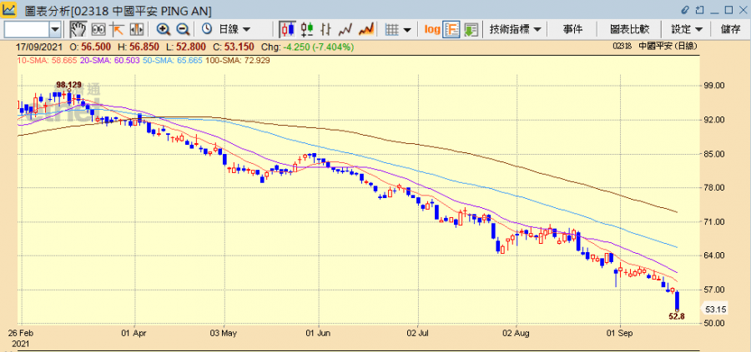
Task: Open the 日線 period dropdown
Action: point(226,29)
